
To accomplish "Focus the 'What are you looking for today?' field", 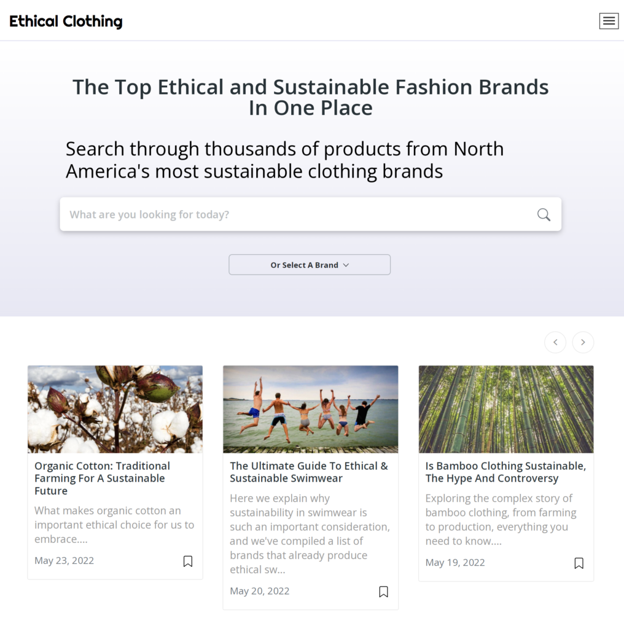I will coord(310,214).
